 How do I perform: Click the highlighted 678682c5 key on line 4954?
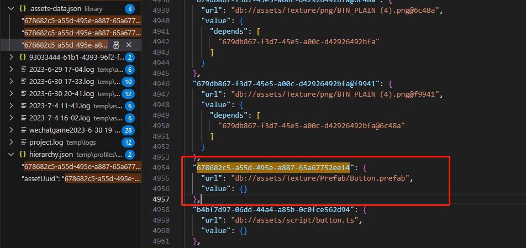tap(273, 167)
